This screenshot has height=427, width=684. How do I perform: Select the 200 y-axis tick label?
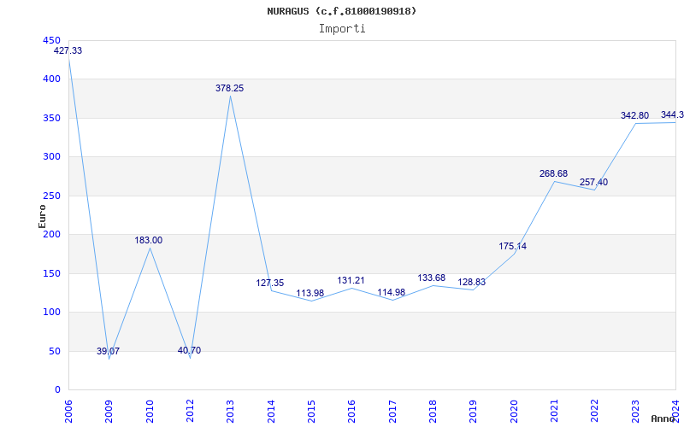coord(52,234)
